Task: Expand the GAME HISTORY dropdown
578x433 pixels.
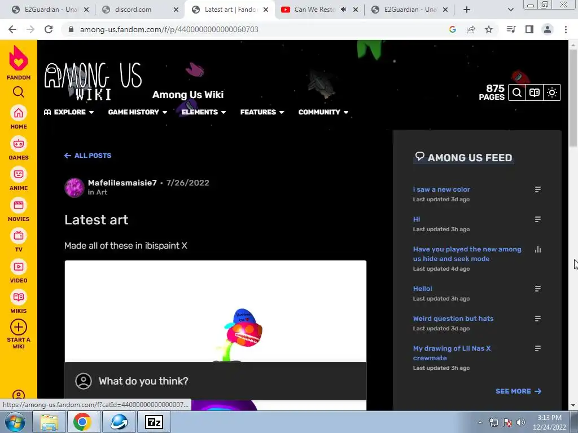Action: pos(138,112)
